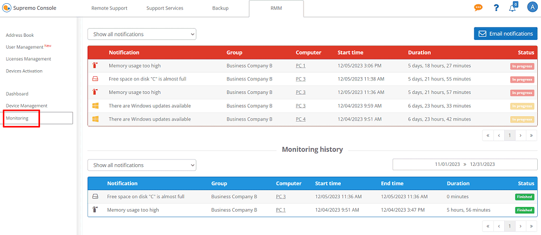Select page 1 in history pager
The image size is (541, 235).
510,226
